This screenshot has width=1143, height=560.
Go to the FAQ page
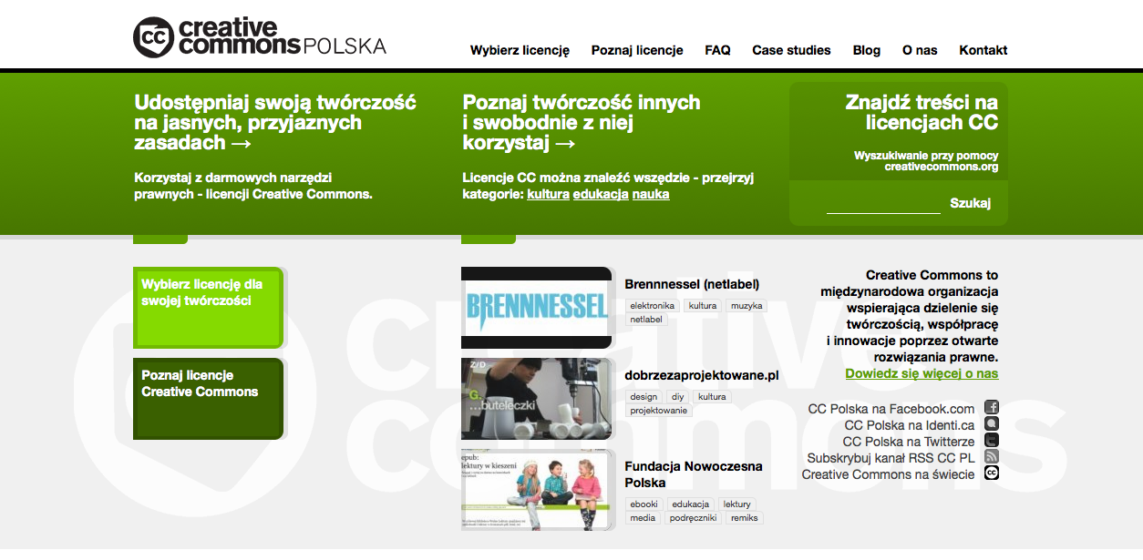(717, 50)
